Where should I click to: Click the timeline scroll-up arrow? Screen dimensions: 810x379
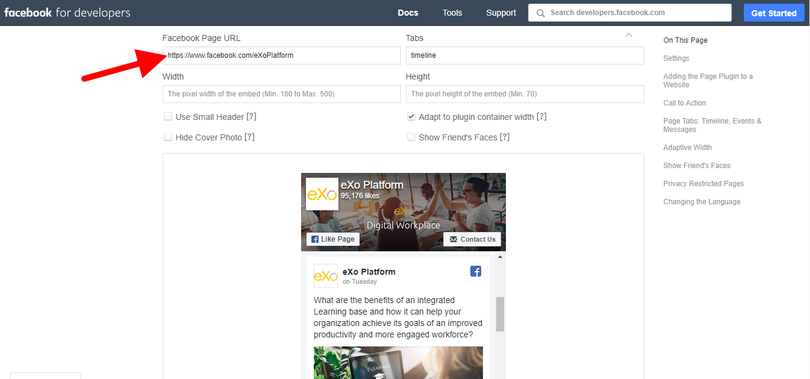click(500, 257)
